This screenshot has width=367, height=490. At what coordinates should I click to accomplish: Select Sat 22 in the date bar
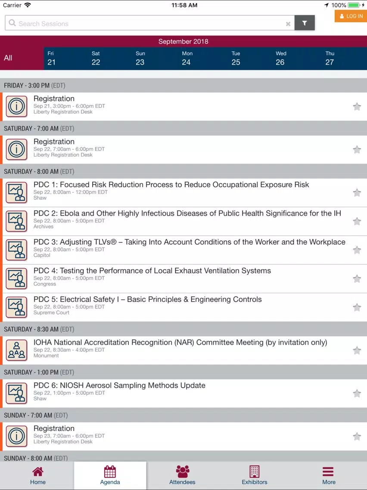[96, 58]
